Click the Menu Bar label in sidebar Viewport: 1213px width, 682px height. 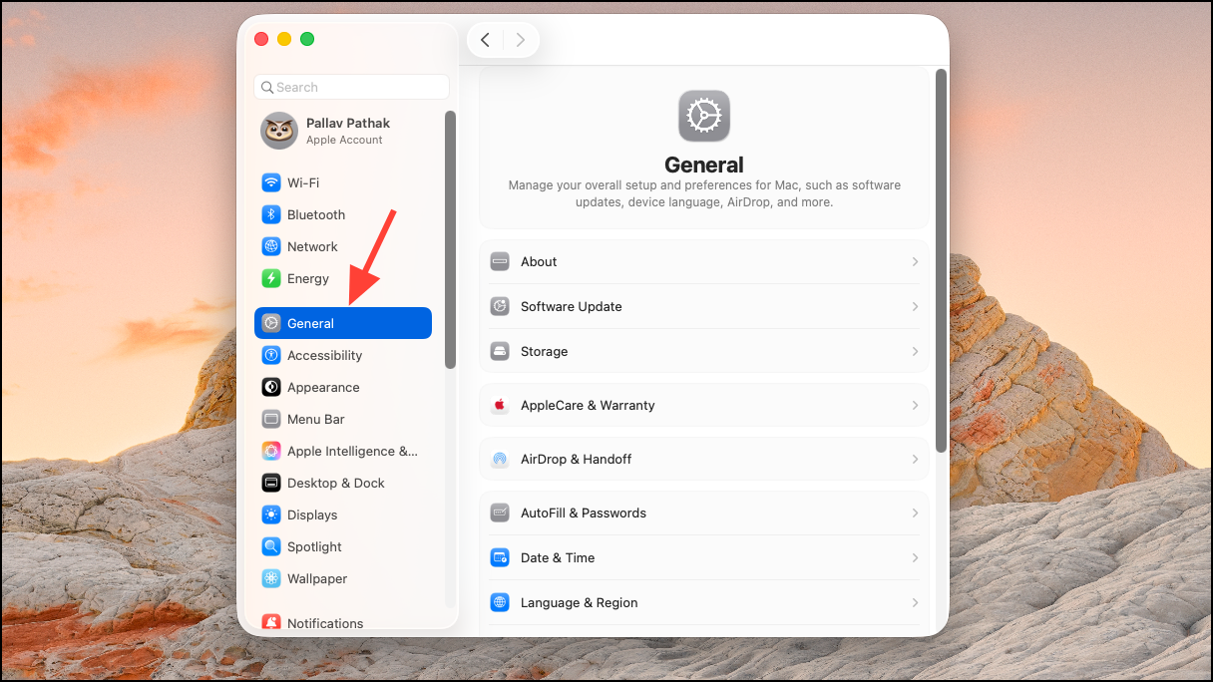(x=315, y=419)
